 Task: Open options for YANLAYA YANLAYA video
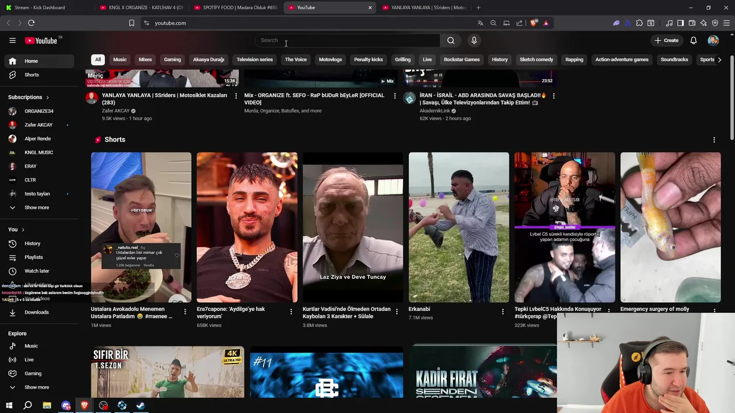(x=236, y=96)
